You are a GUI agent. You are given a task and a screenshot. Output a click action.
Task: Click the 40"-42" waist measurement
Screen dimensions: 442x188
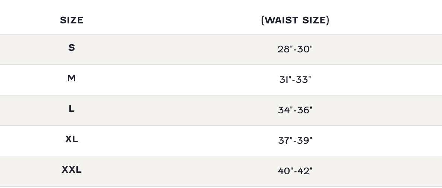click(x=295, y=171)
